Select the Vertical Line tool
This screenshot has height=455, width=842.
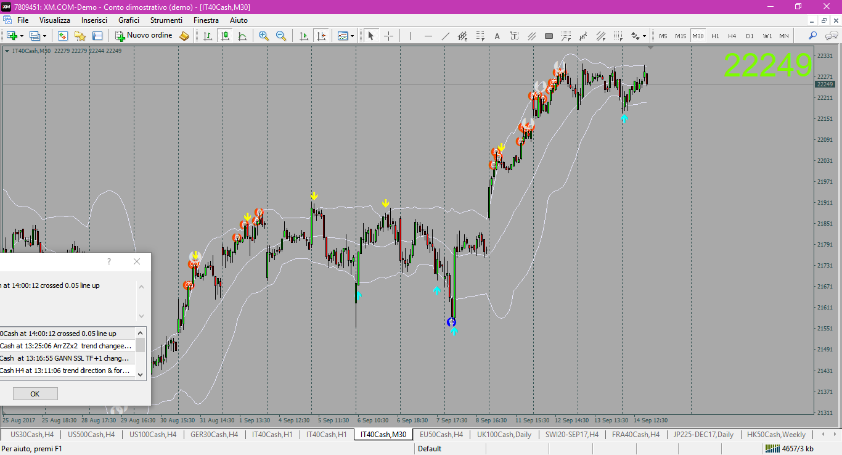click(x=411, y=36)
